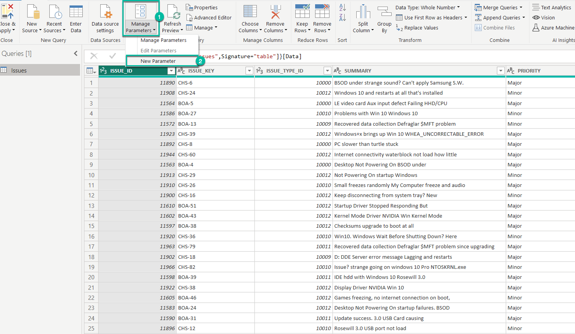Open the Group By dialog
This screenshot has height=334, width=575.
(384, 18)
